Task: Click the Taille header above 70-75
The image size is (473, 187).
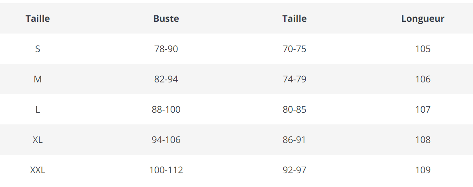Action: (x=294, y=19)
